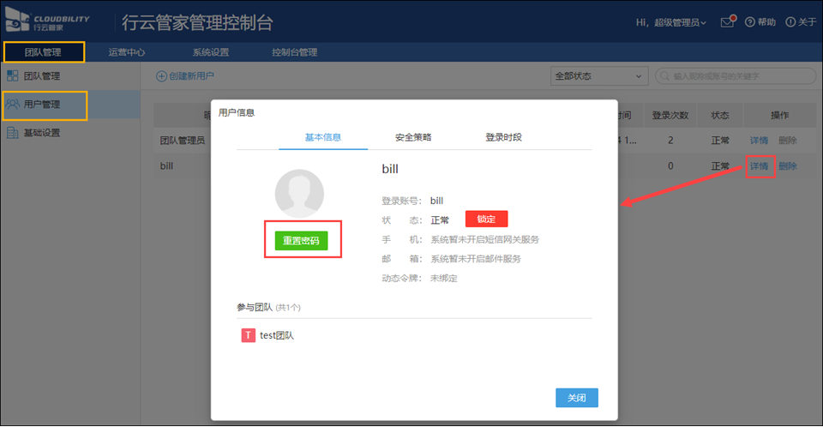Click the 团队管理 sidebar icon
This screenshot has height=427, width=823.
pos(13,75)
